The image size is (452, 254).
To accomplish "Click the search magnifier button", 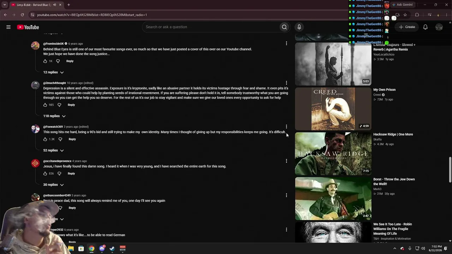I will (284, 27).
